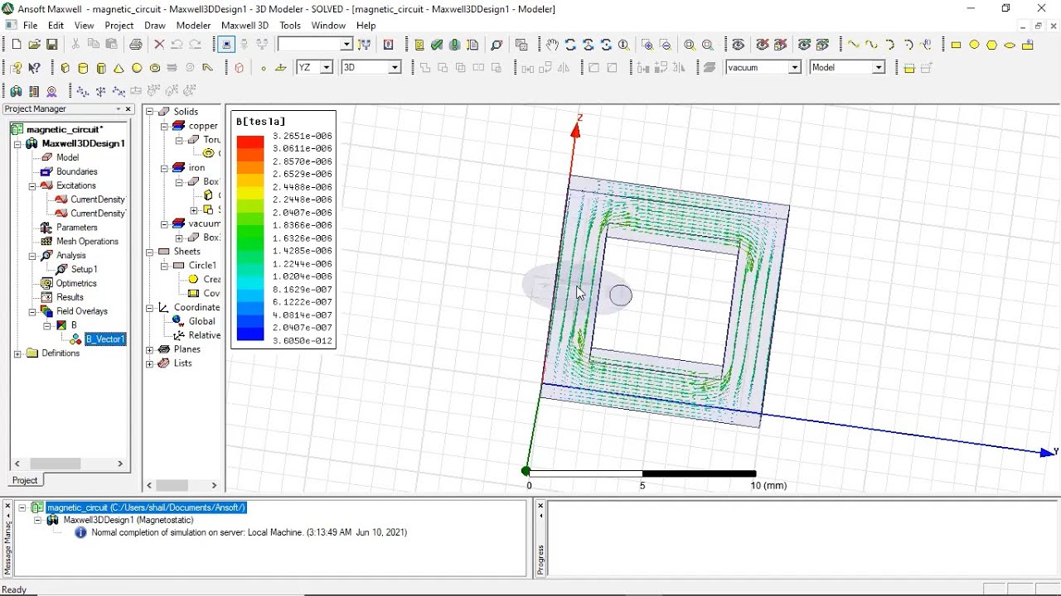Draw a cylinder with the Cylinder icon
This screenshot has height=596, width=1061.
pos(83,68)
